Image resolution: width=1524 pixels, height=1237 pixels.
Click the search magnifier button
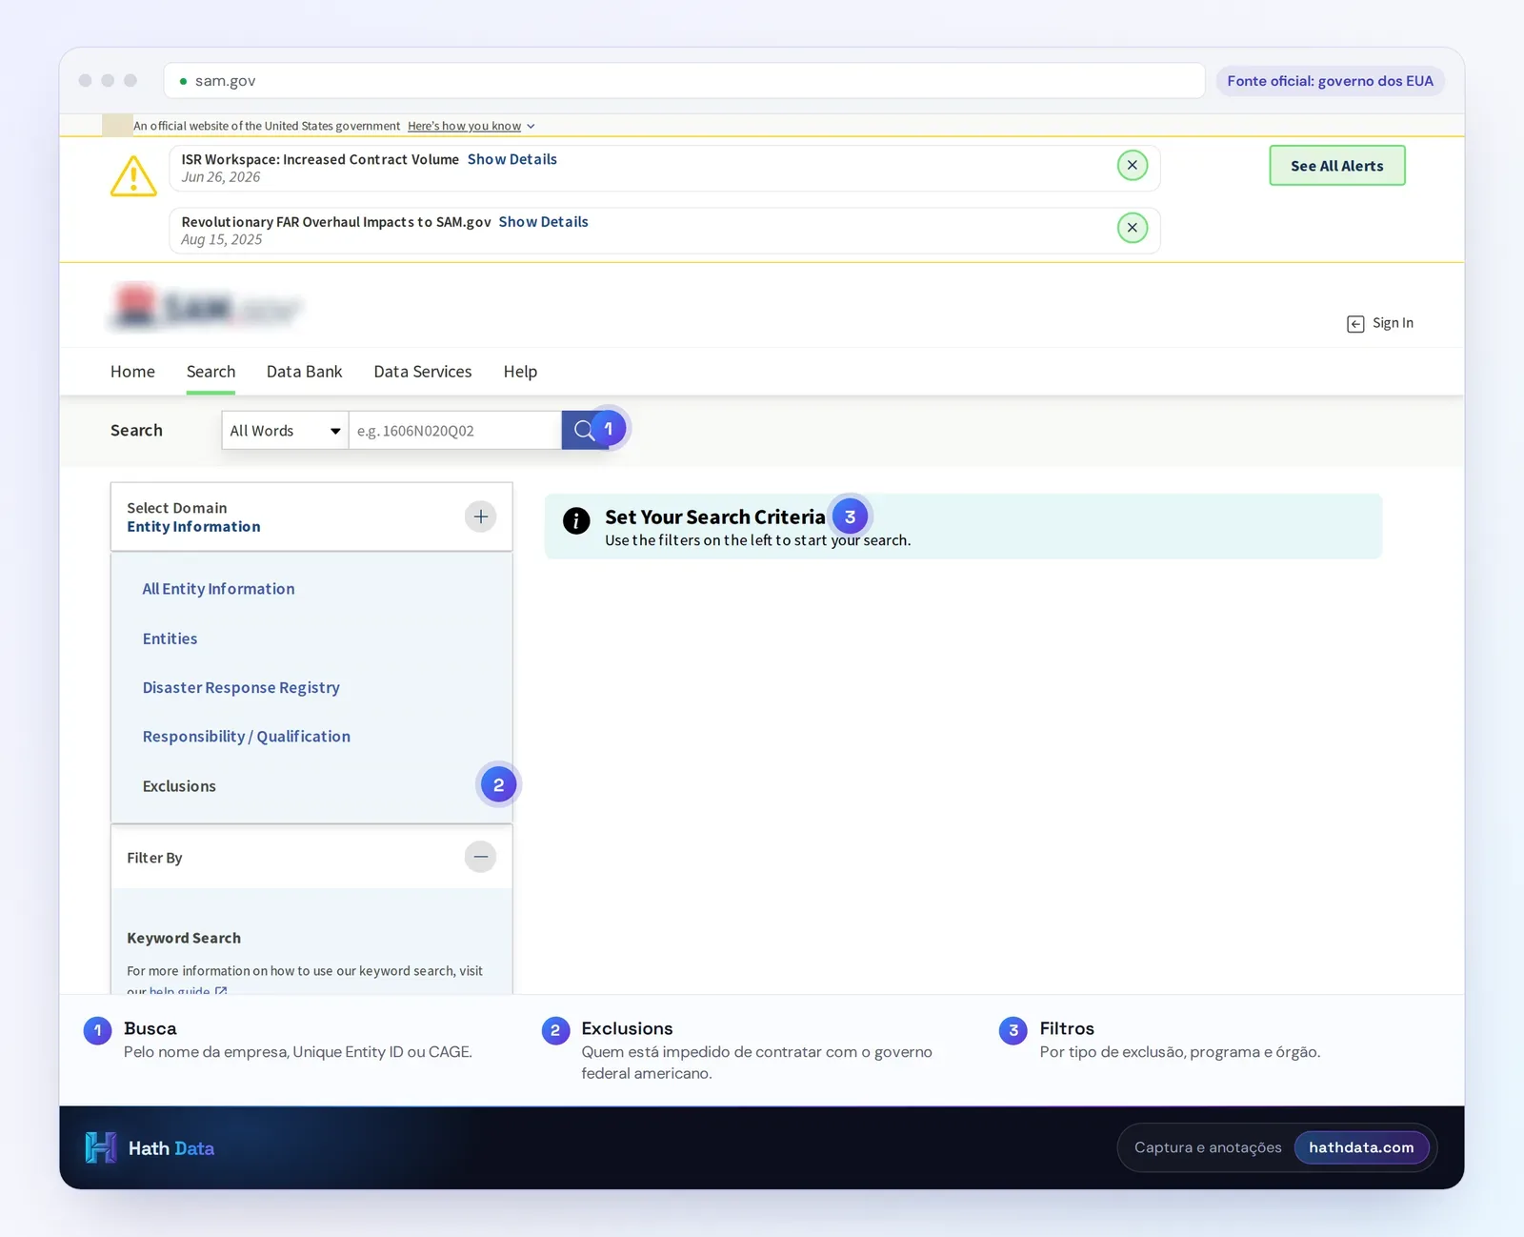click(584, 430)
